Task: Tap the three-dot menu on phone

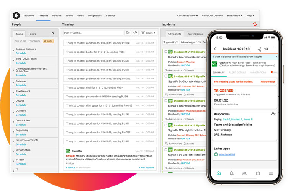Action: (x=273, y=49)
